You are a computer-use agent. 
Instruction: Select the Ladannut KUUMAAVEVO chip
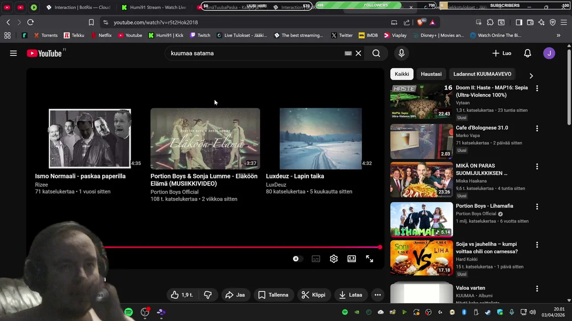pos(482,74)
